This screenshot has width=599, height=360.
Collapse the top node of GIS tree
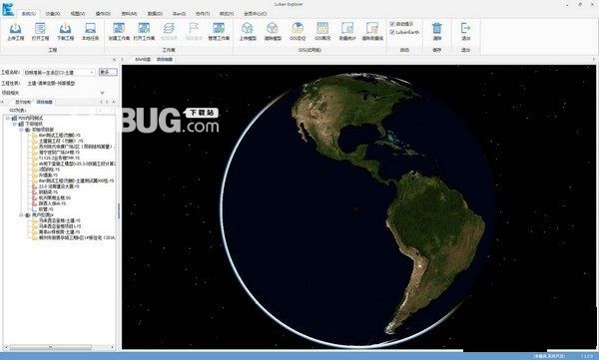click(x=7, y=119)
